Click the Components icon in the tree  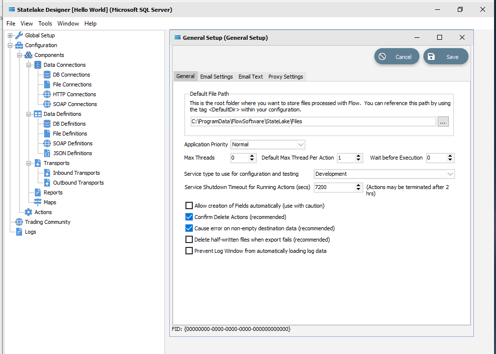click(x=28, y=55)
